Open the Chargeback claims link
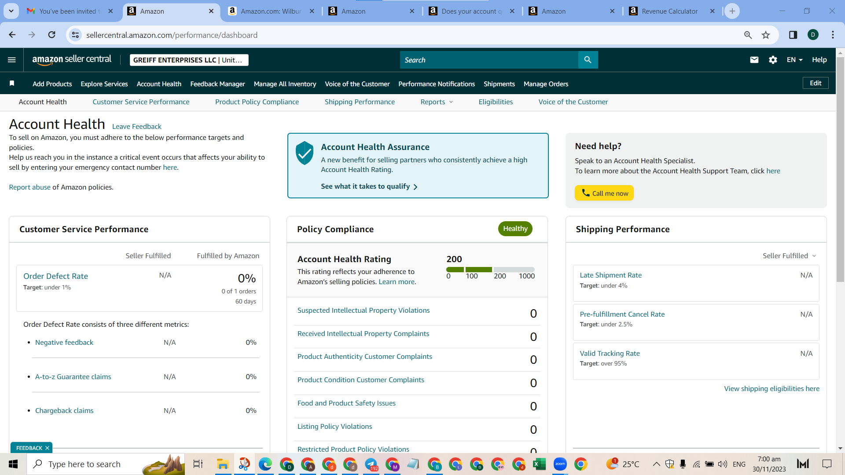 [64, 411]
